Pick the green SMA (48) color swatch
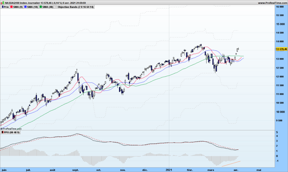Screen dimensions: 288x172 tap(40, 7)
